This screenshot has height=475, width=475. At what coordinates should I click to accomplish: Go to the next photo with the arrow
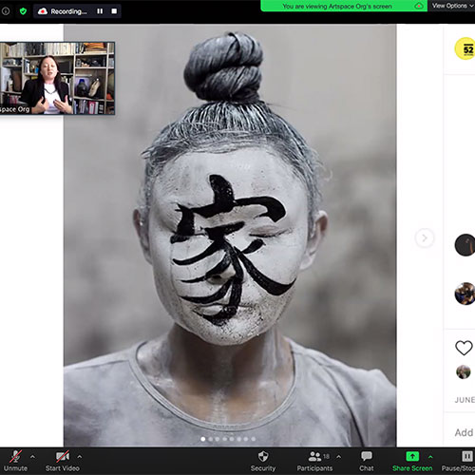(x=425, y=237)
